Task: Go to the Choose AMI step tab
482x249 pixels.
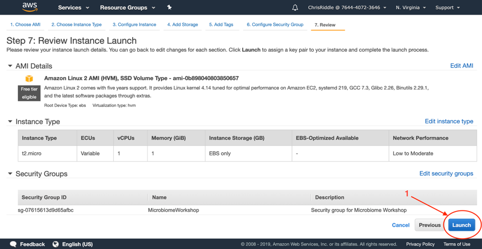Action: coord(25,24)
